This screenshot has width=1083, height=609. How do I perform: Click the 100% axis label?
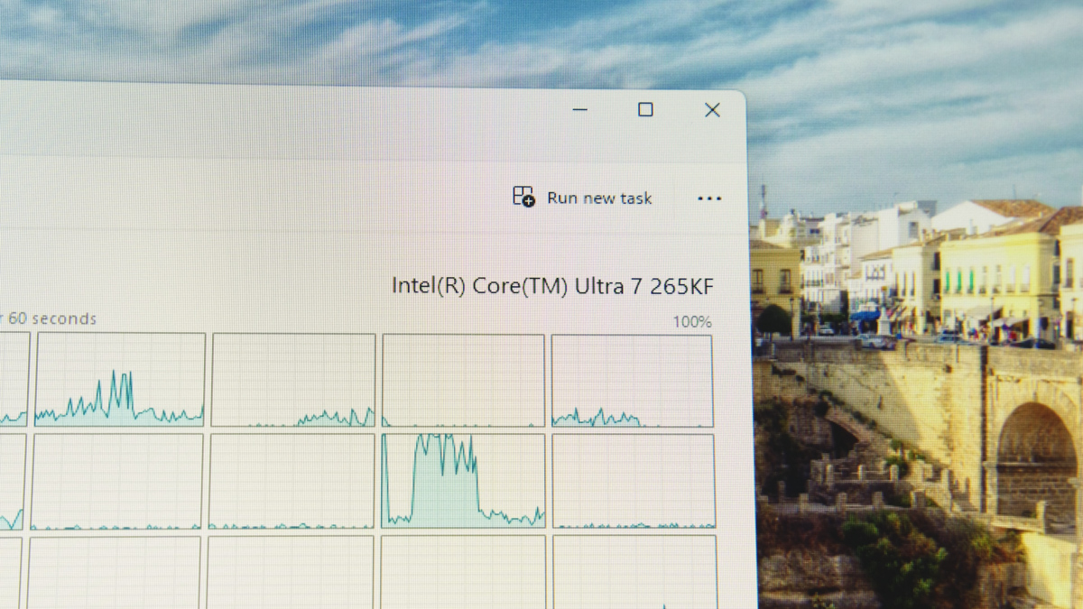point(692,322)
